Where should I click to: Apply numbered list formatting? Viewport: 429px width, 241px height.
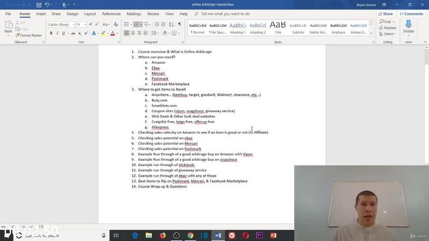(x=136, y=24)
